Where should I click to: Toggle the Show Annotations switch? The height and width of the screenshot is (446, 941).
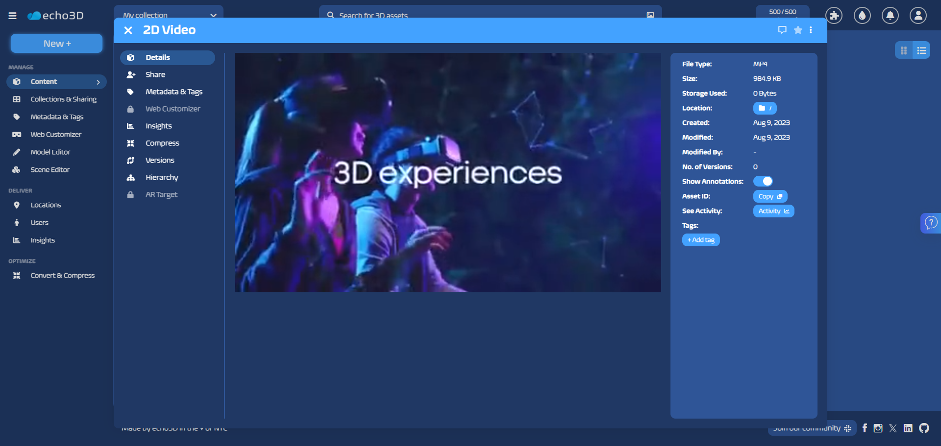point(763,181)
